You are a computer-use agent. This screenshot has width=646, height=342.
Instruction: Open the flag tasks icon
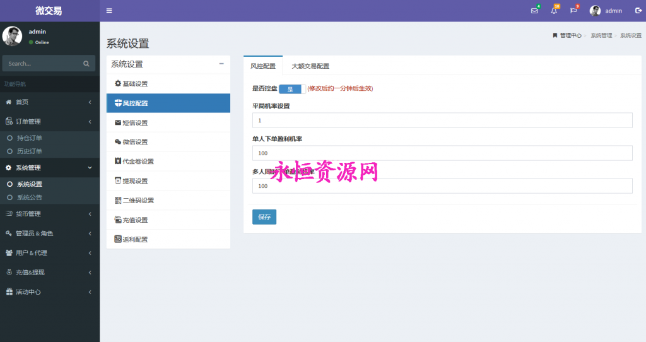[573, 11]
